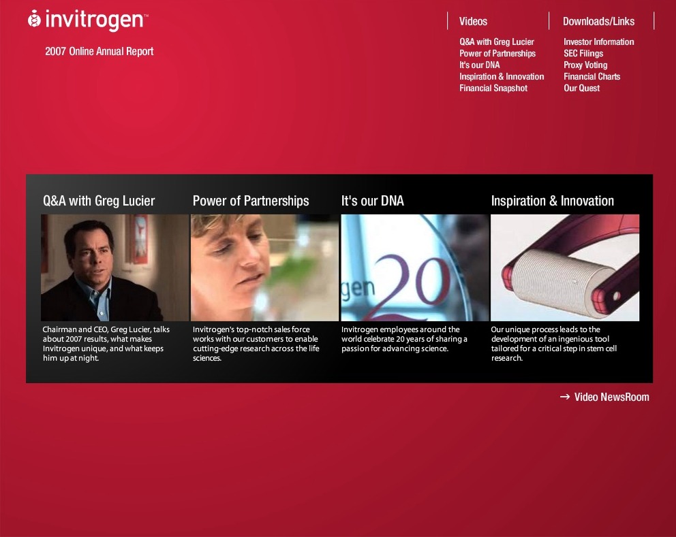Click It's our DNA menu link
The width and height of the screenshot is (676, 537).
(x=479, y=65)
